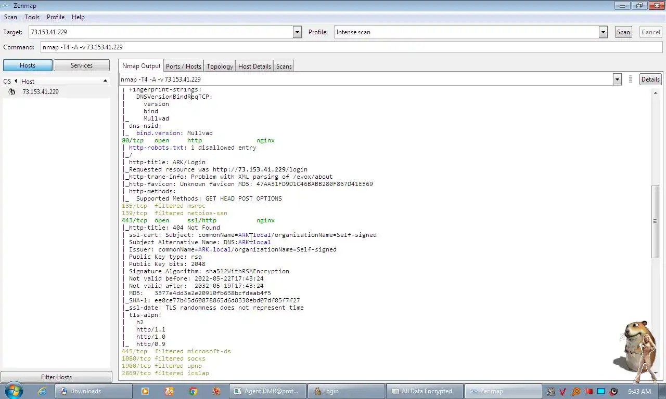The image size is (666, 399).
Task: Click the first system tray icon
Action: [551, 391]
